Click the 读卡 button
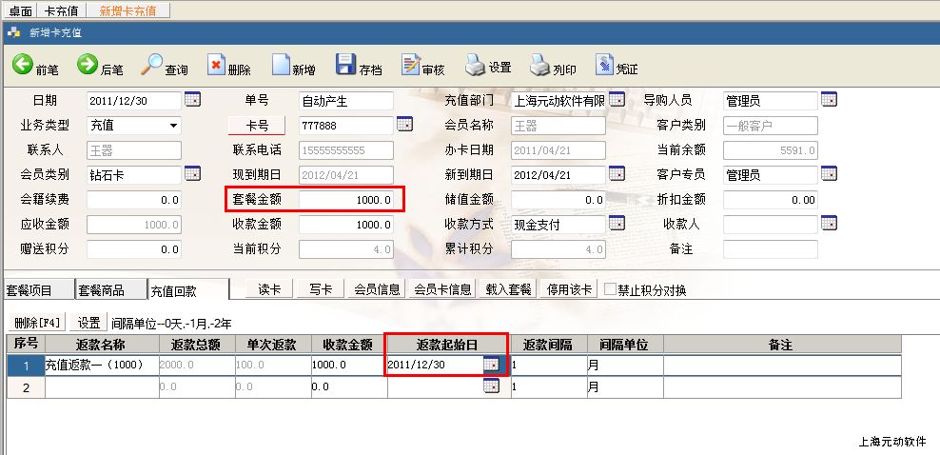The image size is (940, 455). click(269, 289)
